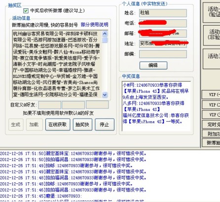Click the first 自定义@好友 input box
The width and height of the screenshot is (220, 202).
[x=50, y=105]
